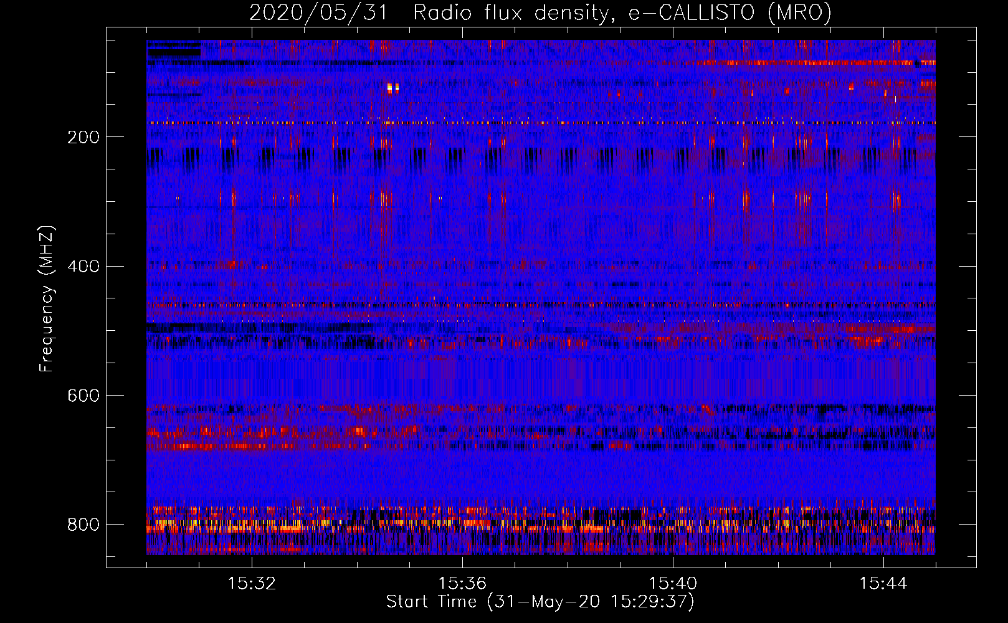Click the '15:32' time tick label

[x=252, y=584]
